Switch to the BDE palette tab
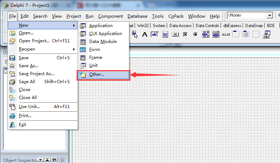 pyautogui.click(x=271, y=26)
